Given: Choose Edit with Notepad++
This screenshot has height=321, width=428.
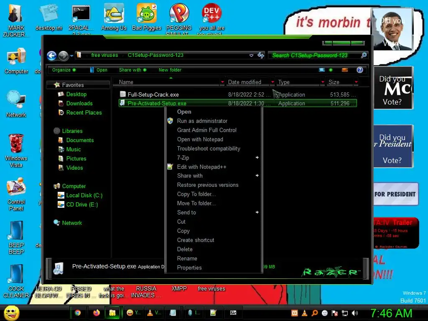Looking at the screenshot, I should pos(201,167).
